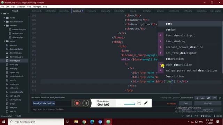Toggle Only In Selection find option
This screenshot has width=223, height=125.
208,98
